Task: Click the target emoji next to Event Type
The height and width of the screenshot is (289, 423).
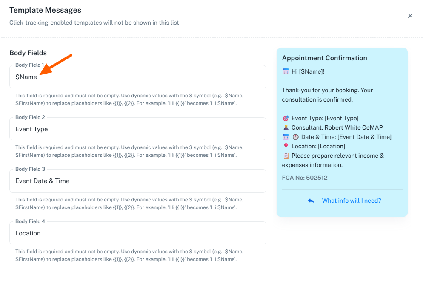Action: click(286, 118)
